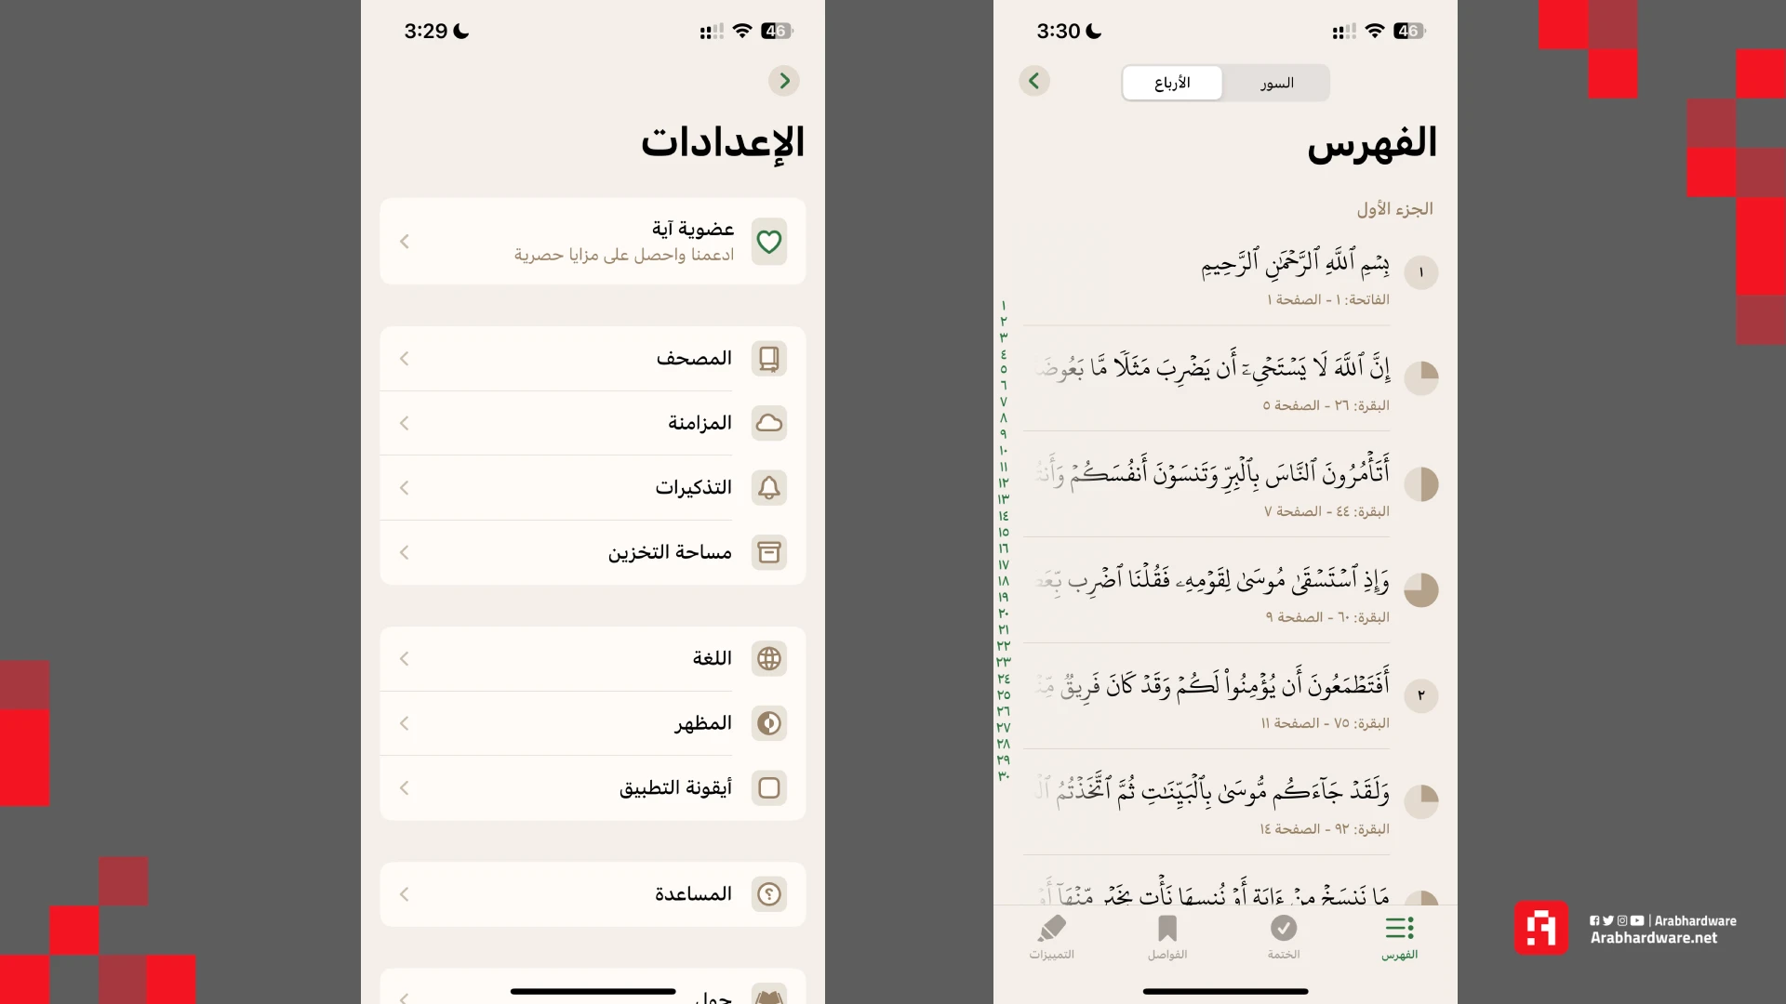Tap the Juz 2 number badge
Image resolution: width=1786 pixels, height=1004 pixels.
click(1420, 695)
